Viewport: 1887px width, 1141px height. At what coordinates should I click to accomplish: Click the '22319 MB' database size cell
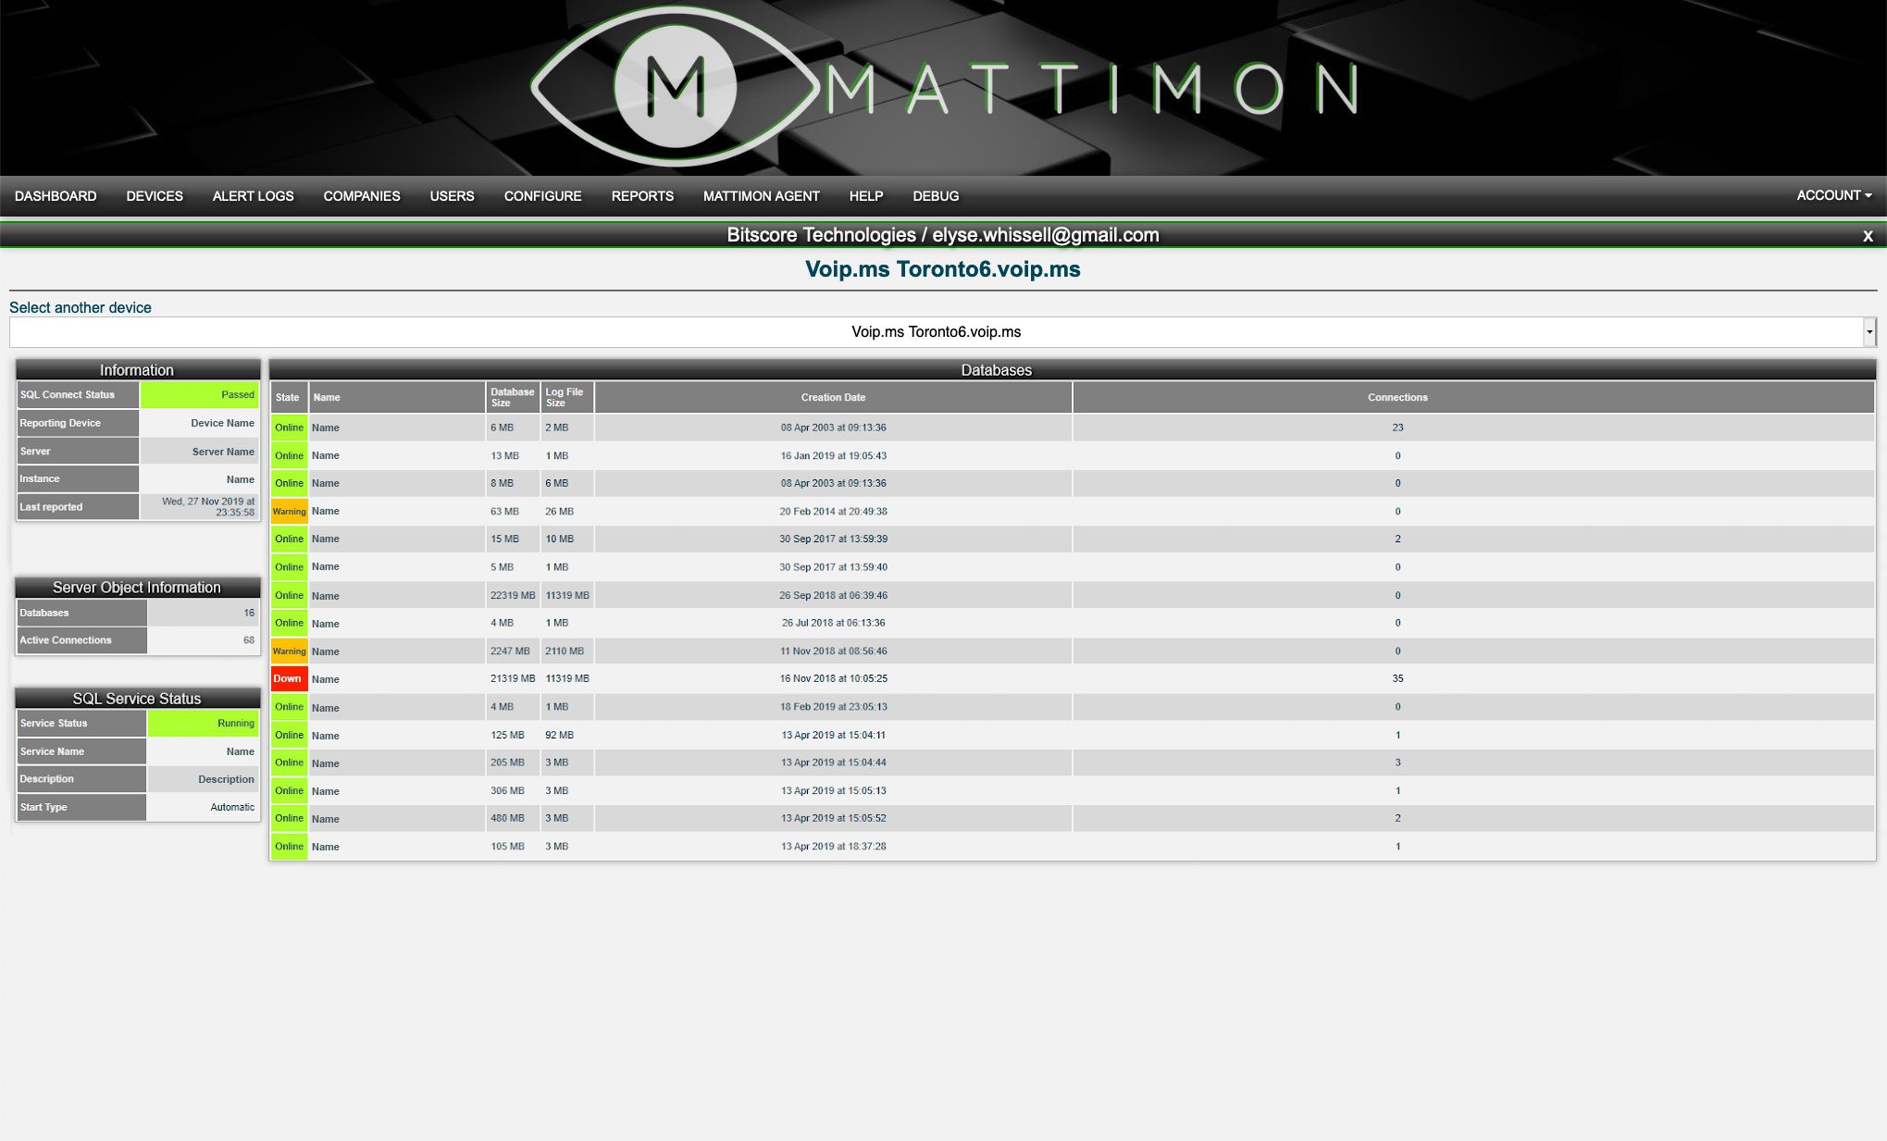[x=513, y=595]
